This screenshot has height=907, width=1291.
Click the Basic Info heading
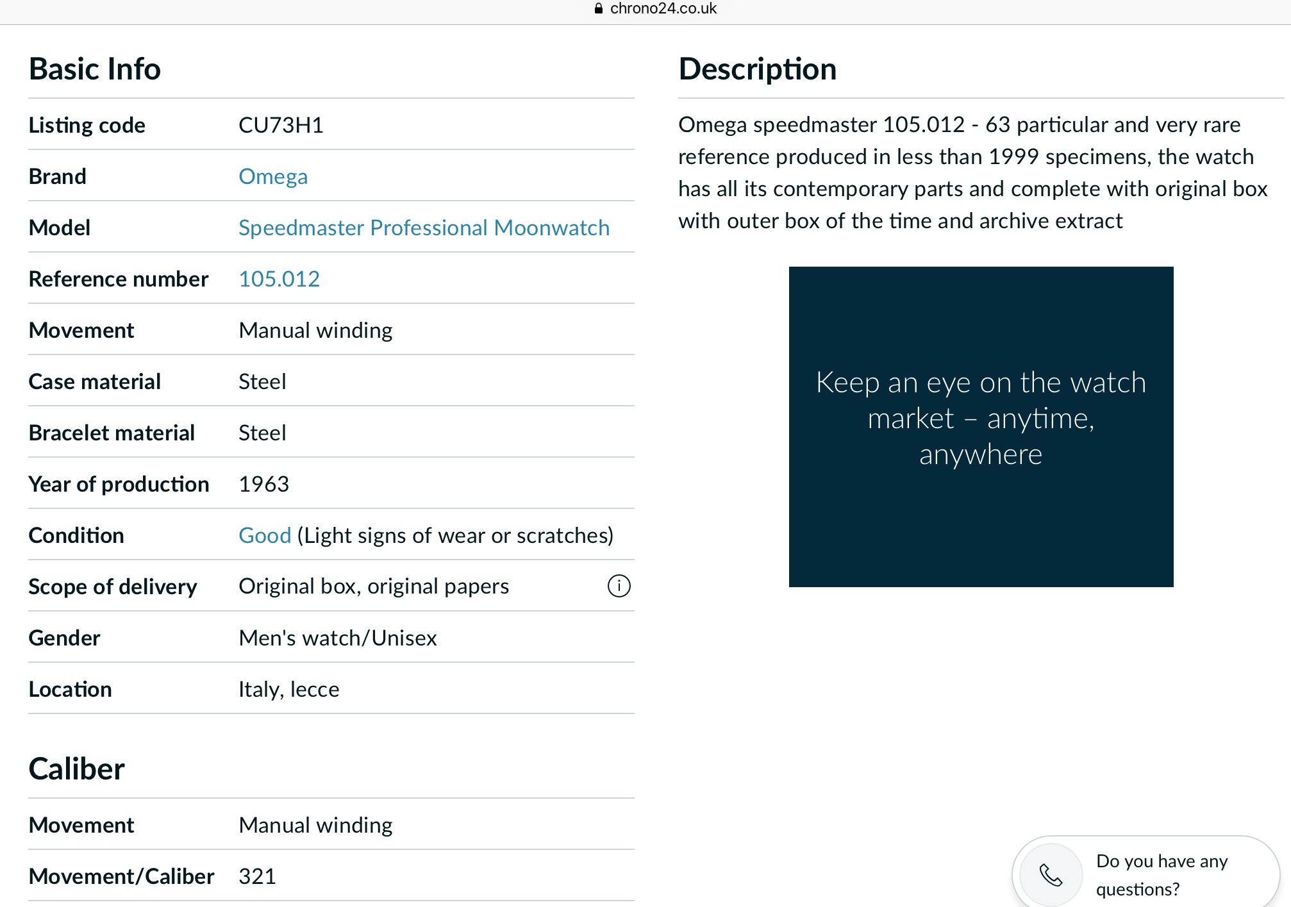click(x=95, y=69)
